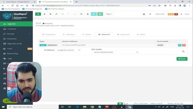Open File Explorer from the taskbar

85,107
